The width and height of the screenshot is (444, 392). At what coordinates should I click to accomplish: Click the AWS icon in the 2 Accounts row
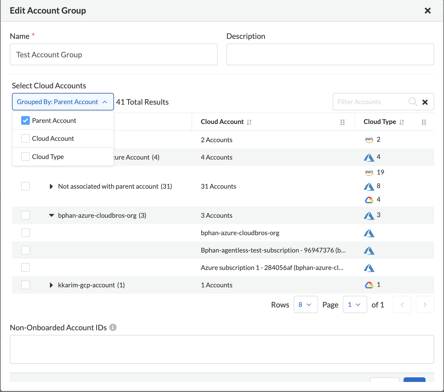[x=369, y=140]
